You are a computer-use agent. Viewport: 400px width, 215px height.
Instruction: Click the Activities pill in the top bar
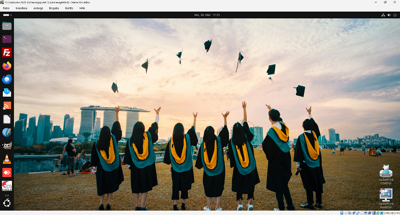(6, 15)
